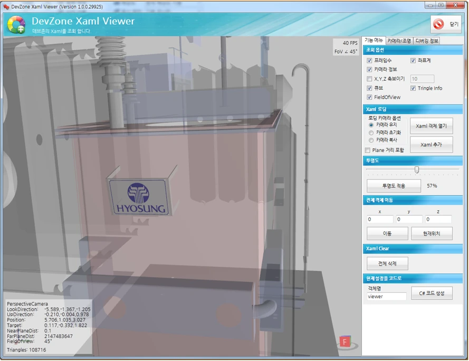Select the 카메라 유지 radio option
Viewport: 469px width, 361px height.
click(x=371, y=125)
